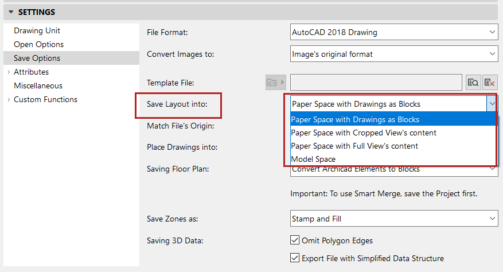
Task: Open the Save Zones as dropdown
Action: click(x=393, y=219)
